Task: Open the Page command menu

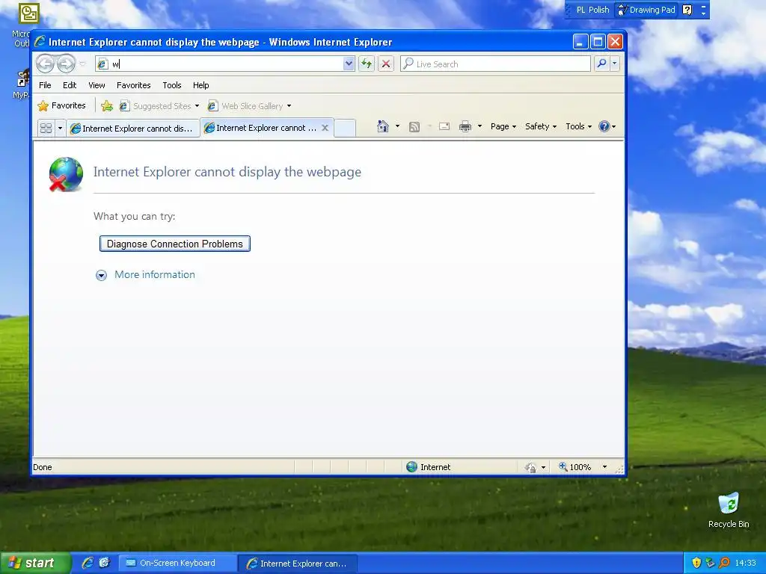Action: [503, 126]
